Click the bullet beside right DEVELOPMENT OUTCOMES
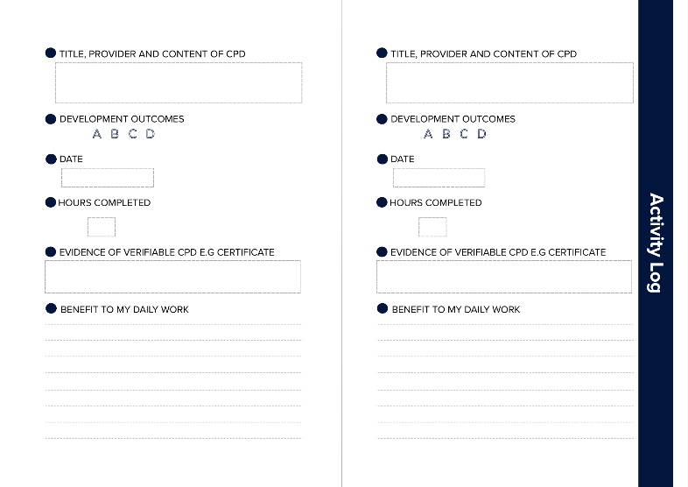688x487 pixels. coord(382,119)
